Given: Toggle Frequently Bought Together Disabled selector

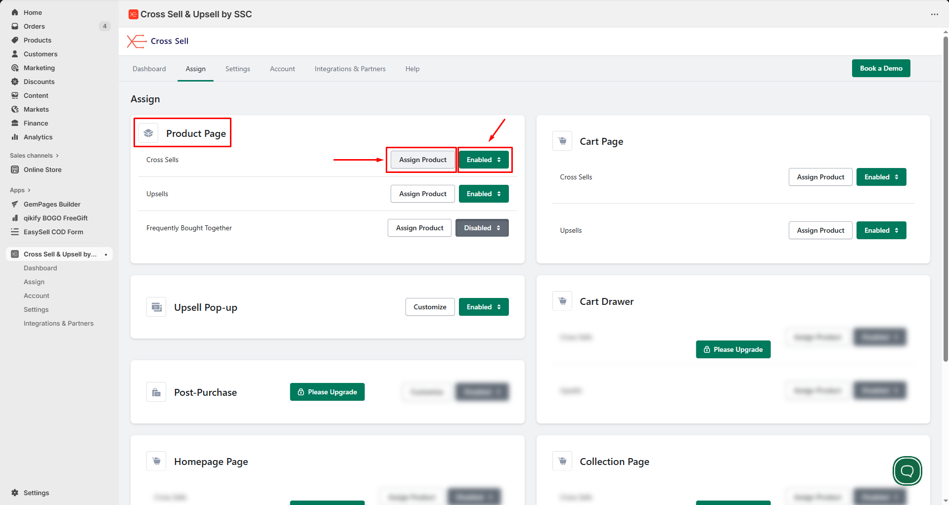Looking at the screenshot, I should coord(482,228).
